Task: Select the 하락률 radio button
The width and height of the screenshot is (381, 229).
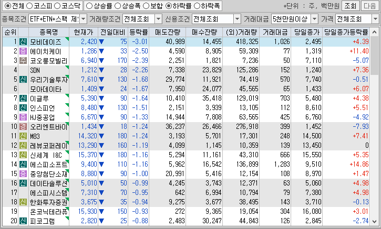Action: pos(168,6)
